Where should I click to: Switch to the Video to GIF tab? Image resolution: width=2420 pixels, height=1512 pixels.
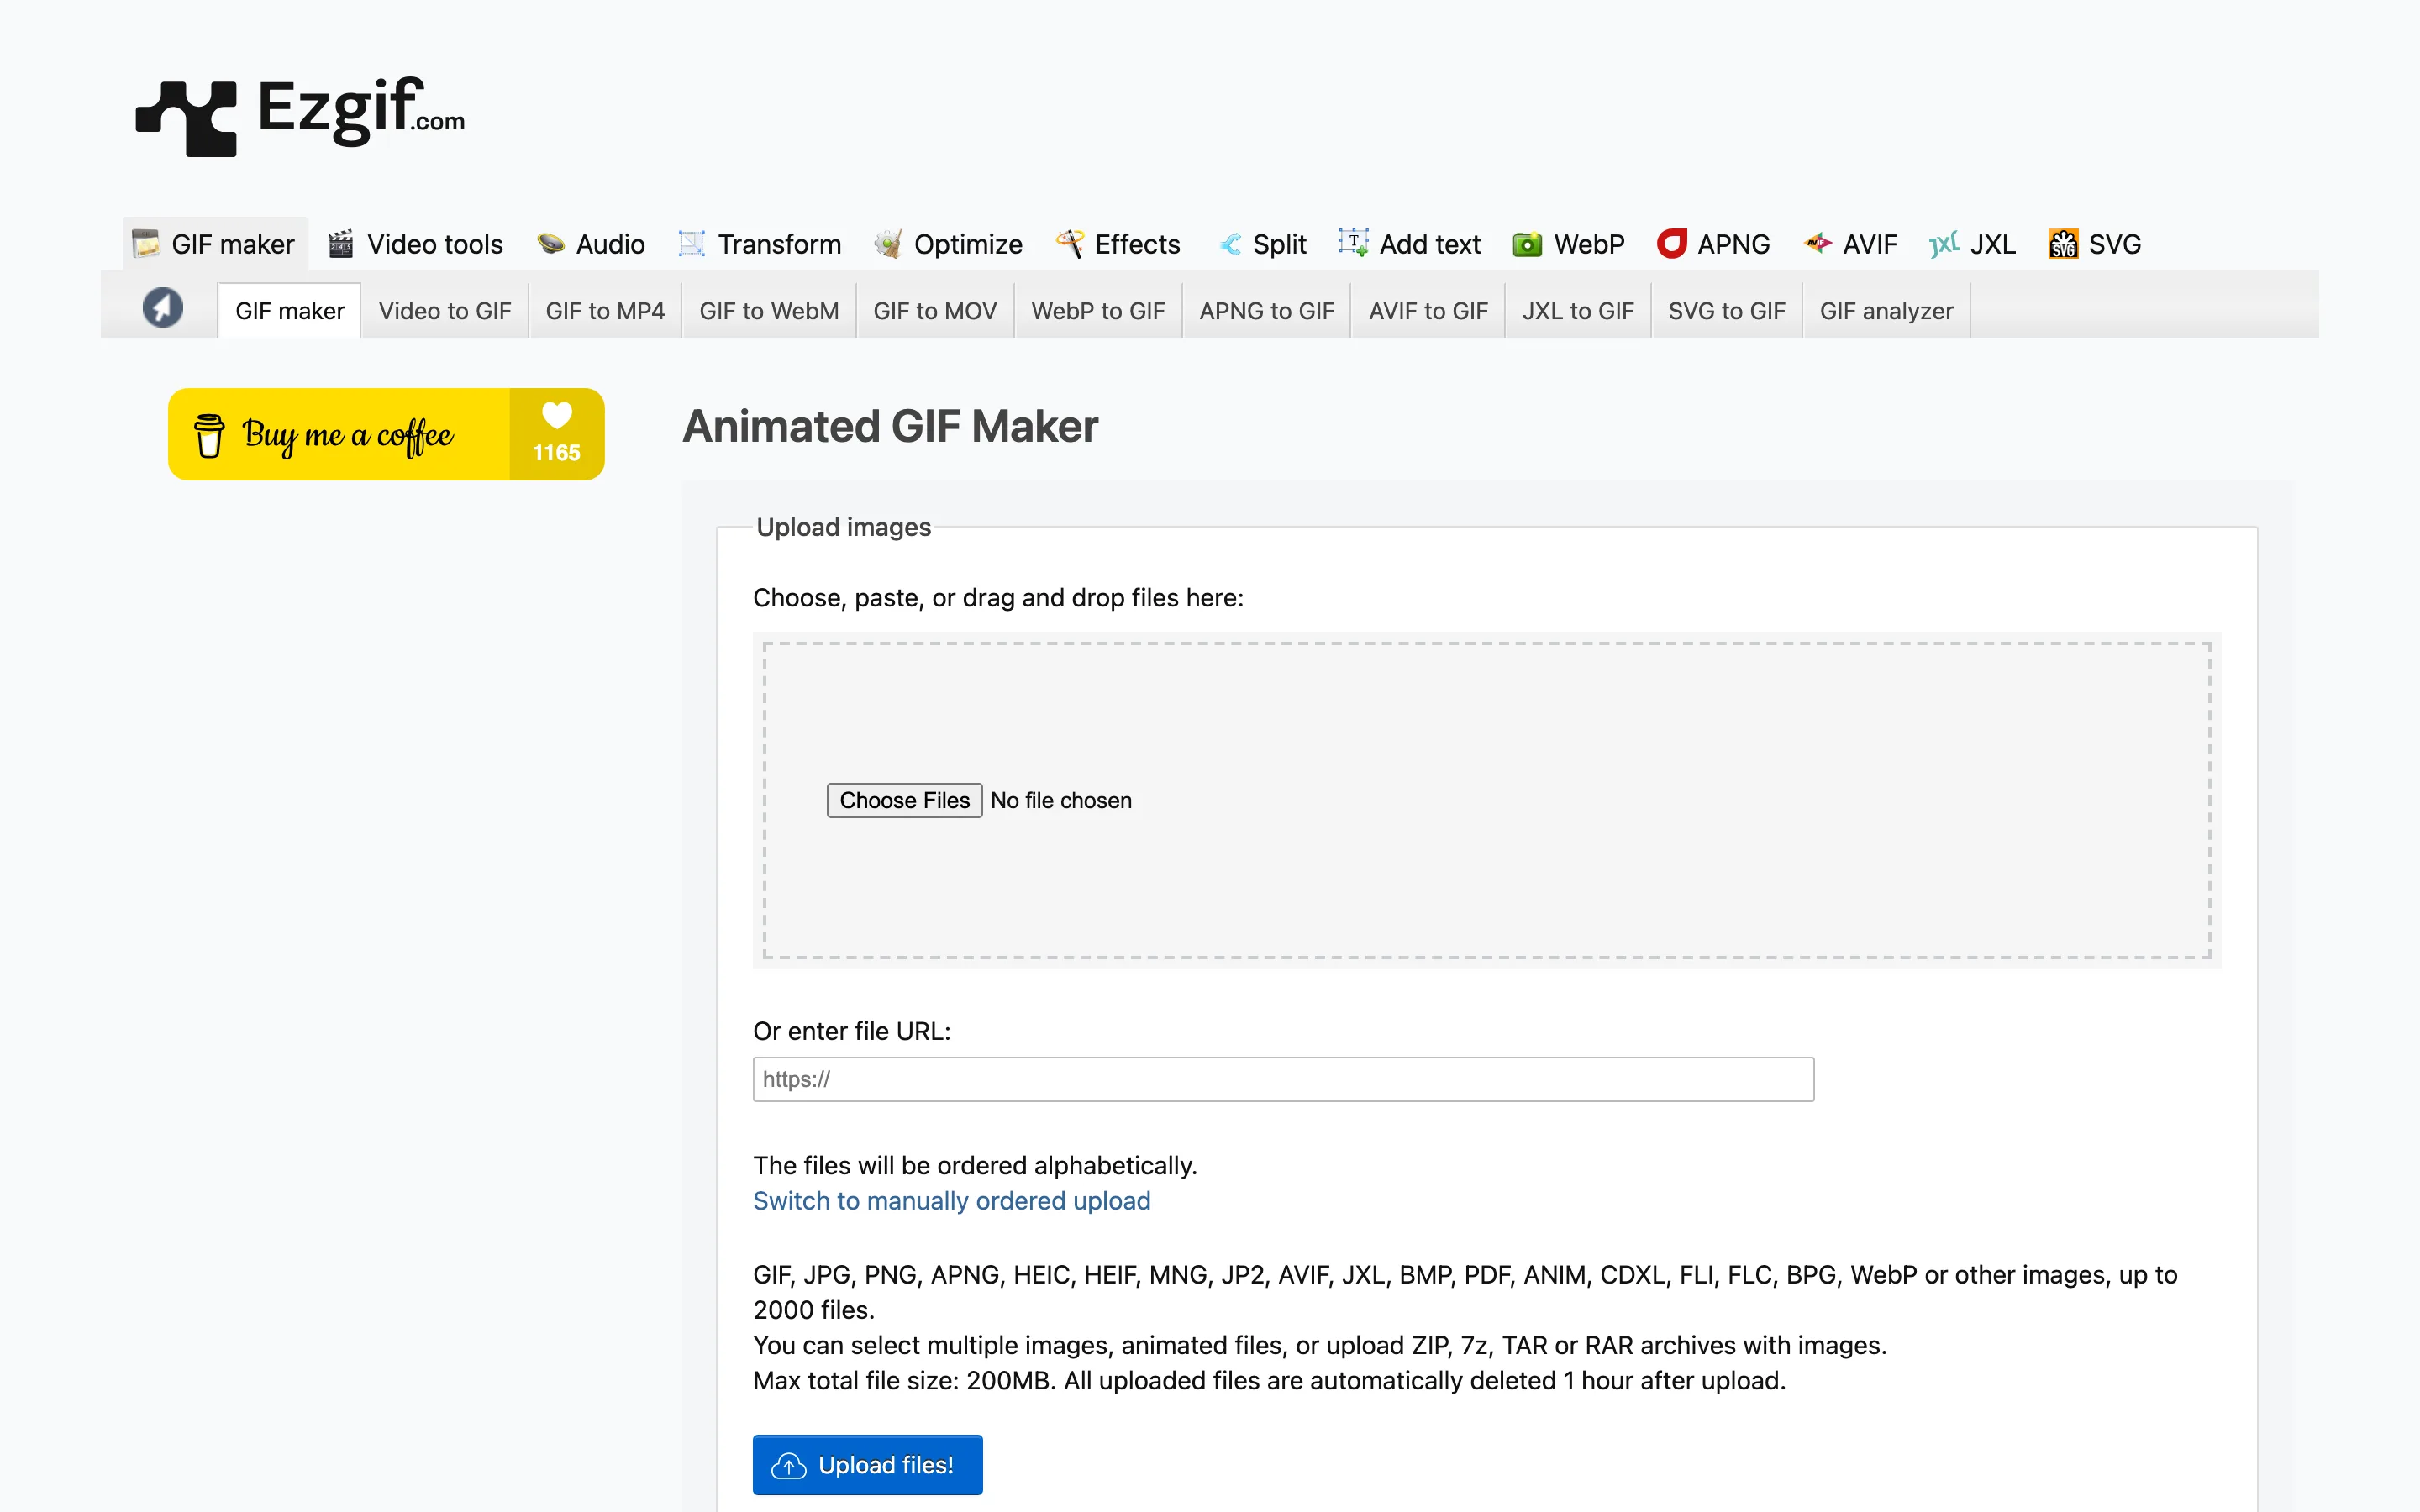pos(445,311)
